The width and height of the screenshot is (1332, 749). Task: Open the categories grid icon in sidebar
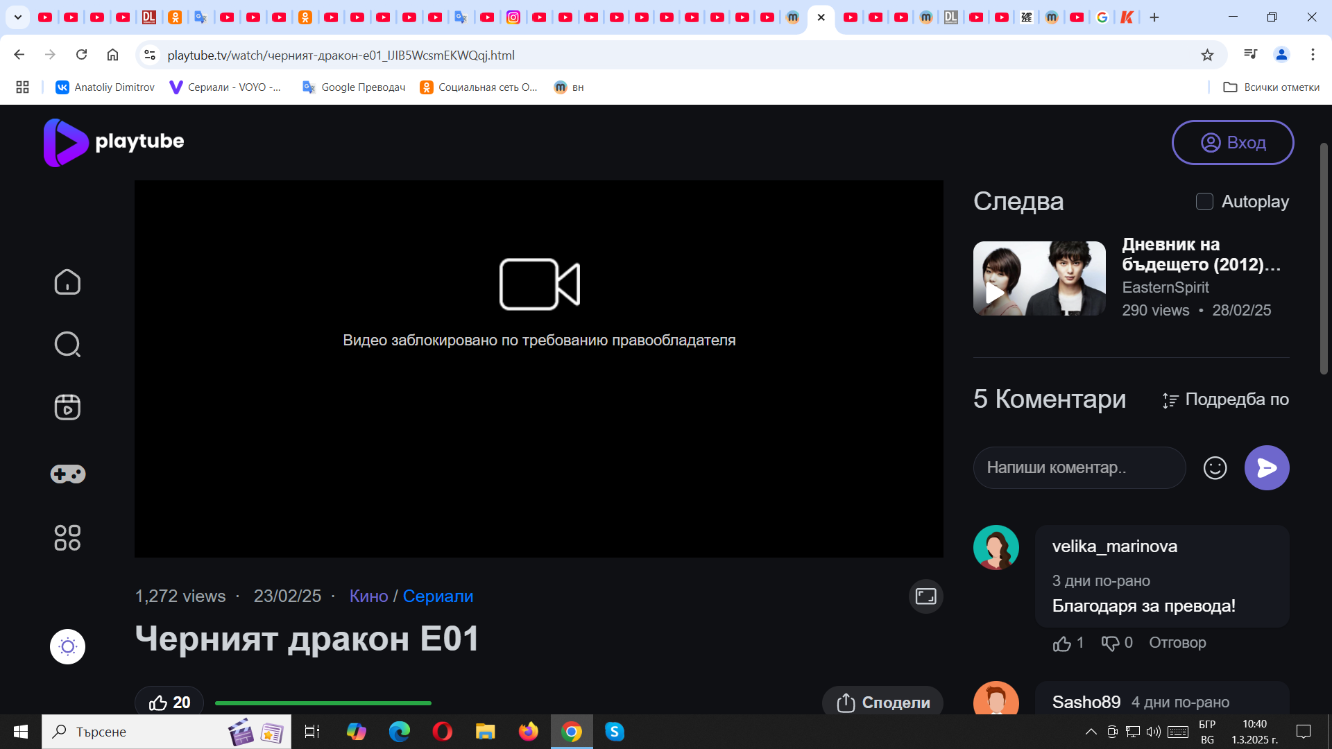point(67,537)
